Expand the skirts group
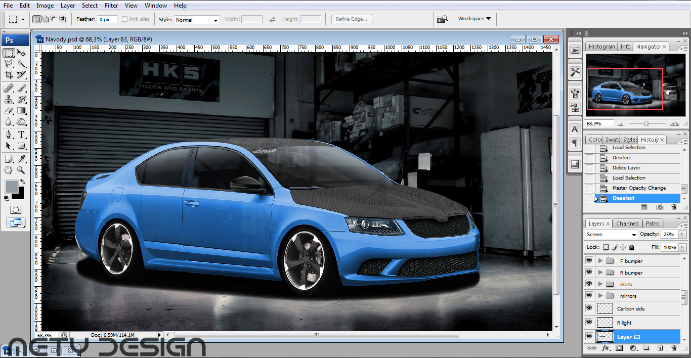 (x=600, y=284)
